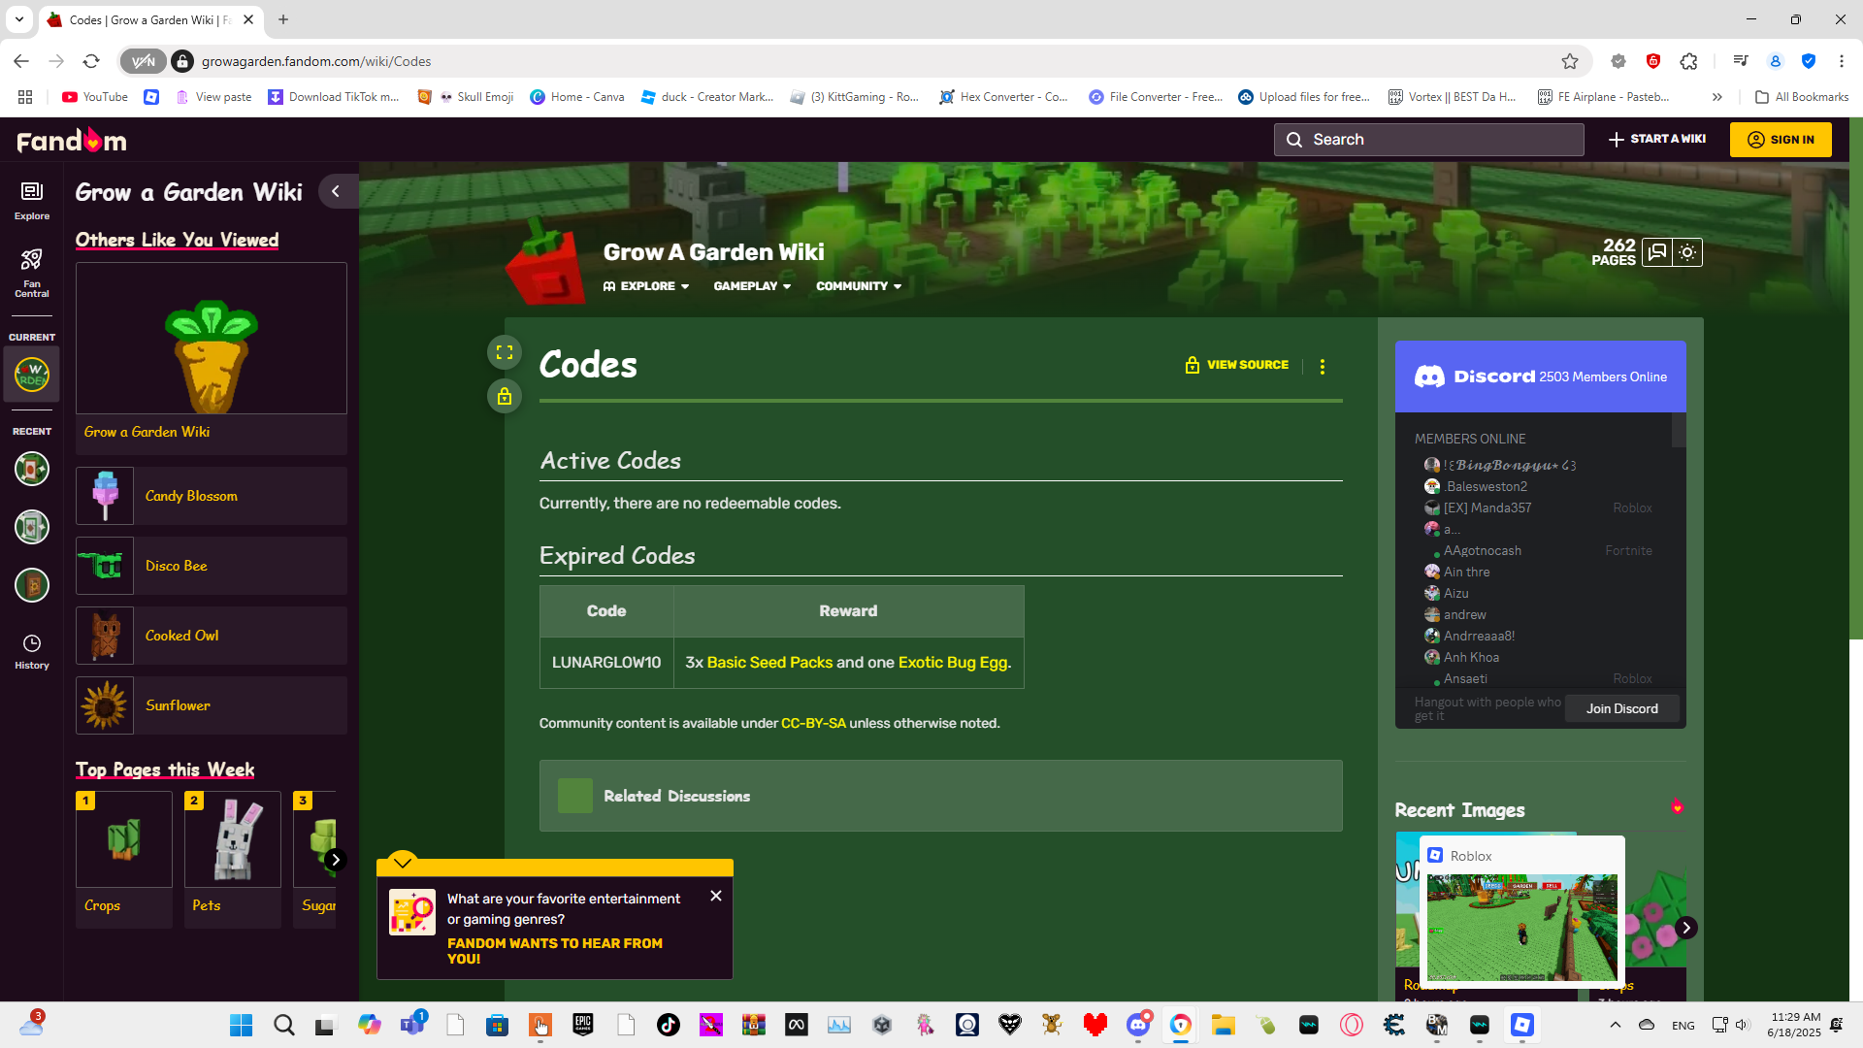Open the Explore sidebar icon
This screenshot has height=1048, width=1863.
pyautogui.click(x=32, y=201)
